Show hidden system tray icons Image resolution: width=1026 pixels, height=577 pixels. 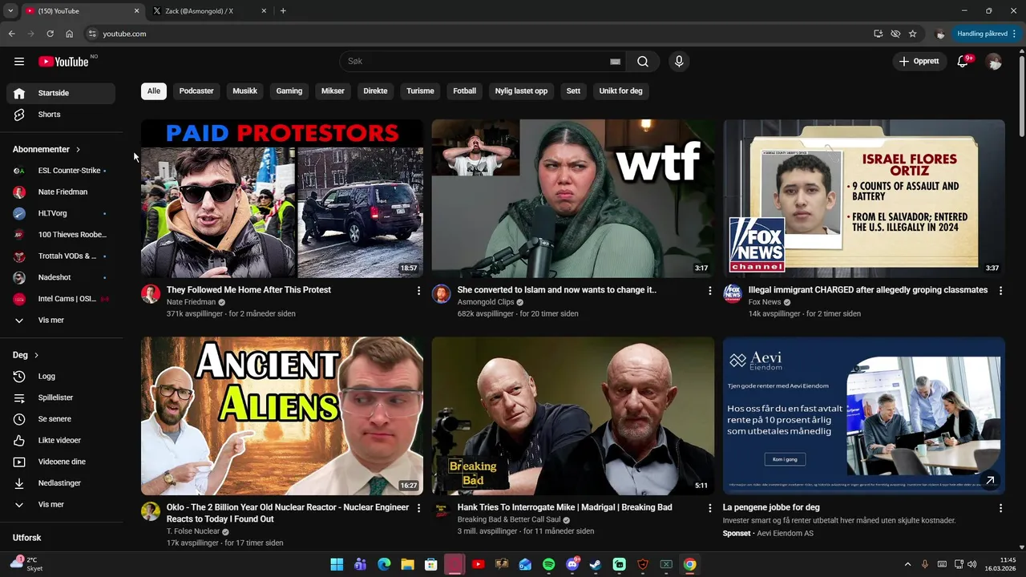pyautogui.click(x=907, y=564)
